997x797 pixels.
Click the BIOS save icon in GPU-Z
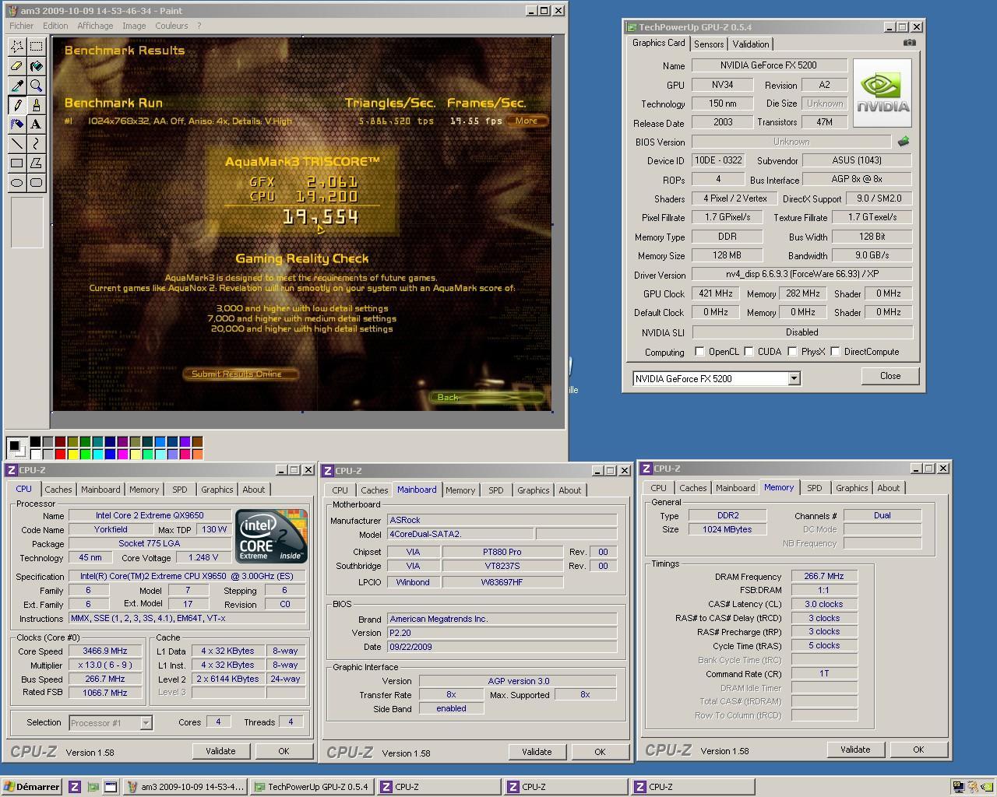[904, 142]
